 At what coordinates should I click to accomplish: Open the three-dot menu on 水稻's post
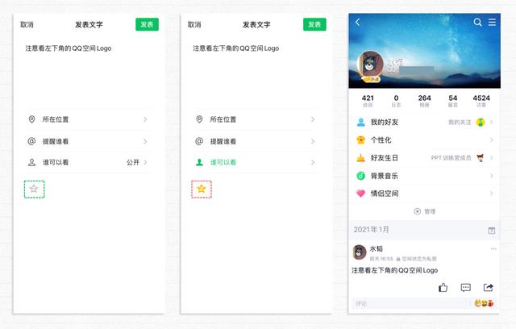pyautogui.click(x=493, y=248)
